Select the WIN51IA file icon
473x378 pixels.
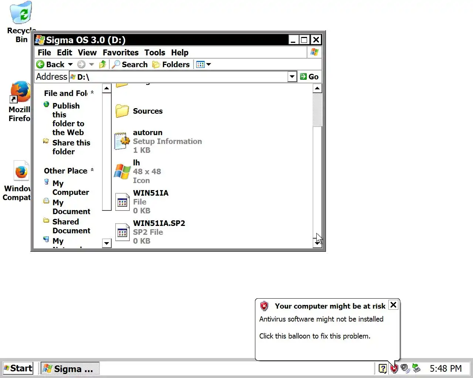pyautogui.click(x=122, y=202)
